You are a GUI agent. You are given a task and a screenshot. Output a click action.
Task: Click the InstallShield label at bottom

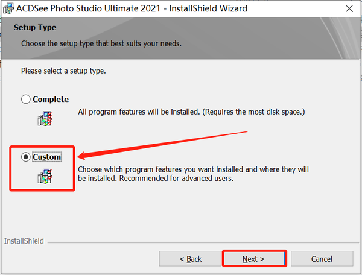click(24, 241)
